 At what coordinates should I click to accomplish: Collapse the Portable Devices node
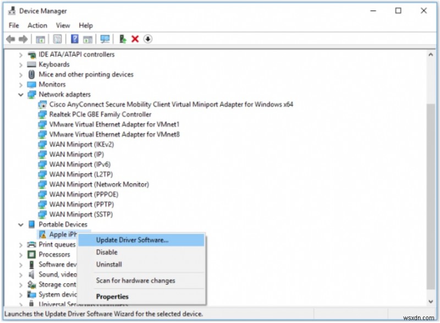click(21, 225)
